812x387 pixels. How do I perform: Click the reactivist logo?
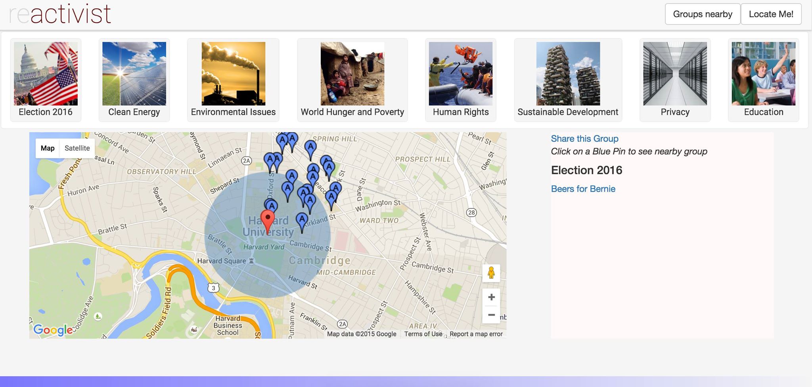pos(60,14)
